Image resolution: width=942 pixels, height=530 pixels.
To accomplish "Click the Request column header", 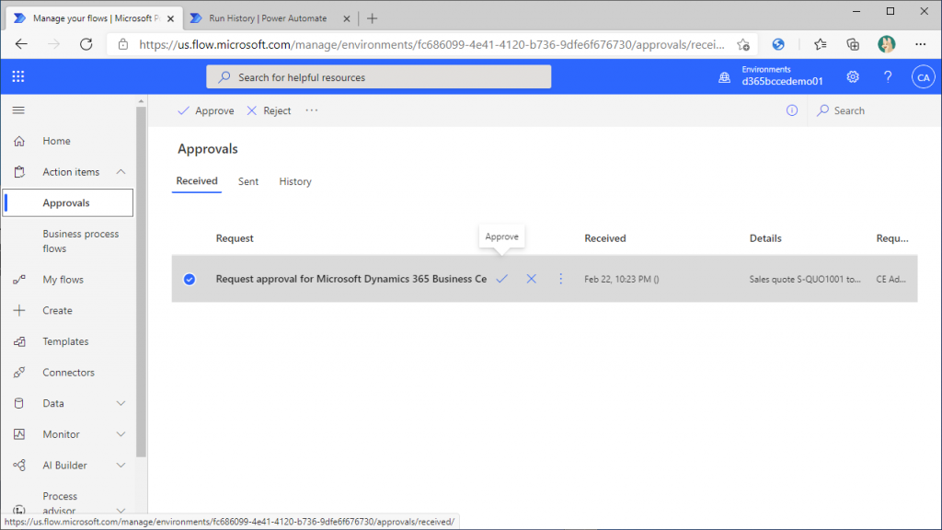I will pos(235,238).
